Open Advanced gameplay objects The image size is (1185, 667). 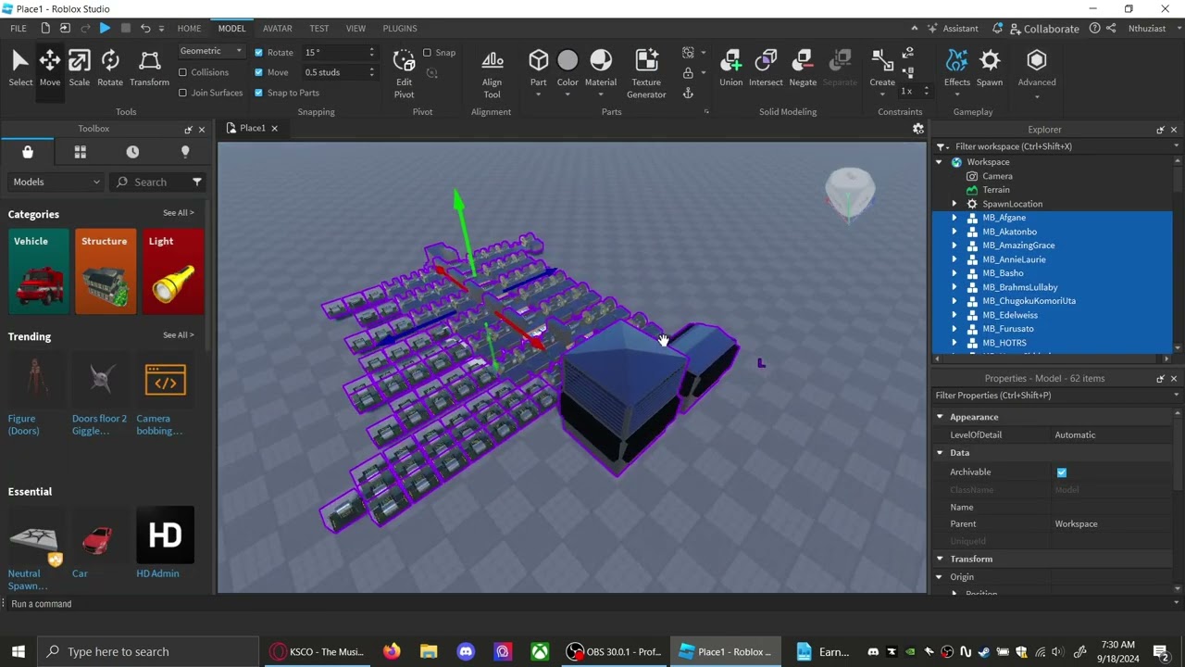tap(1037, 69)
